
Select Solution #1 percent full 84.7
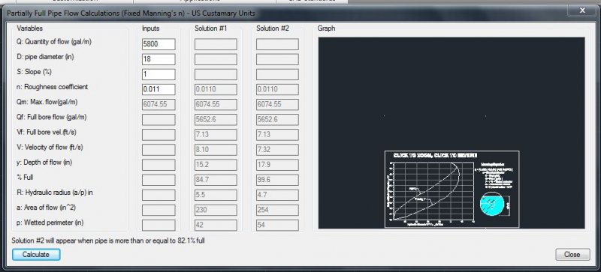click(216, 180)
